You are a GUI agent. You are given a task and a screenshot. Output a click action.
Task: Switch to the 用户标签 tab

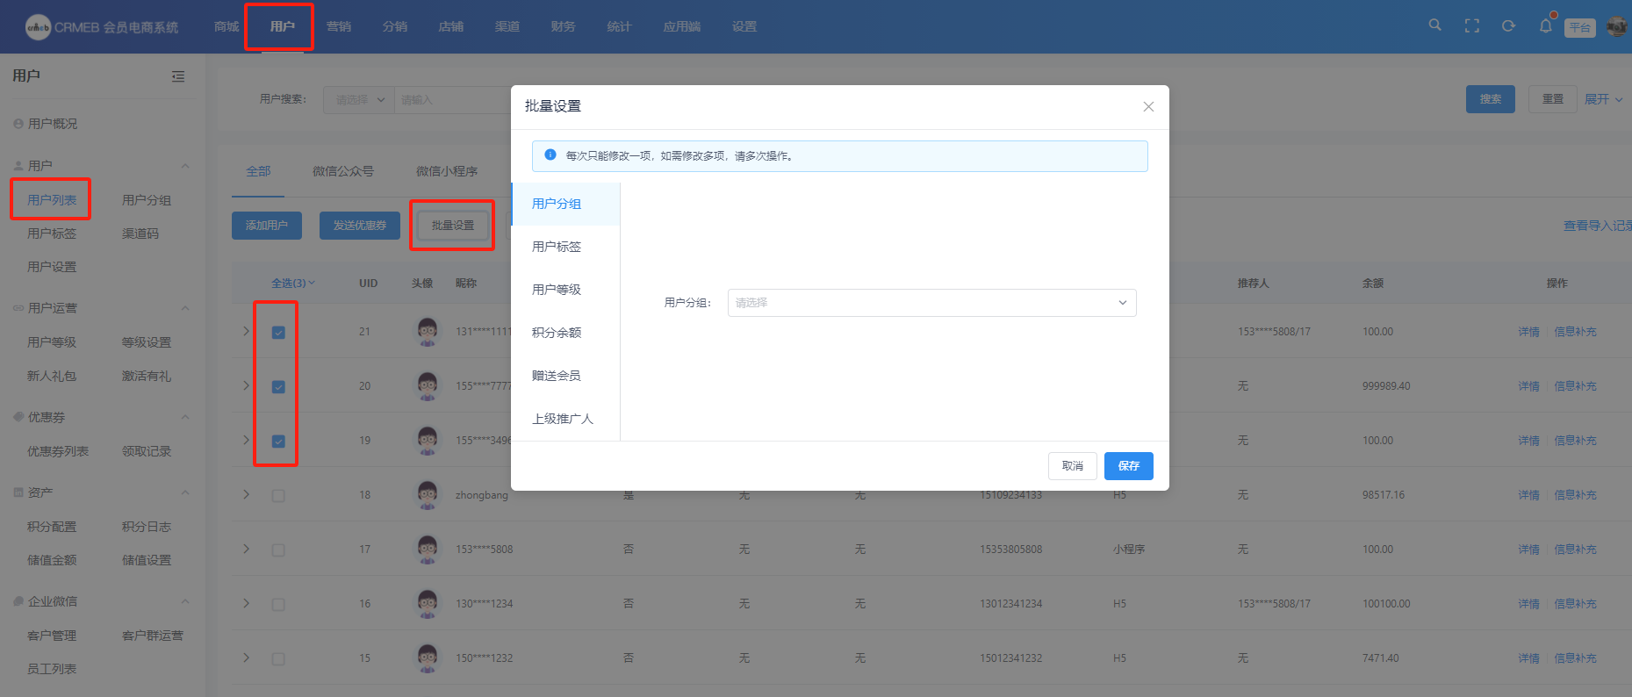click(x=557, y=247)
